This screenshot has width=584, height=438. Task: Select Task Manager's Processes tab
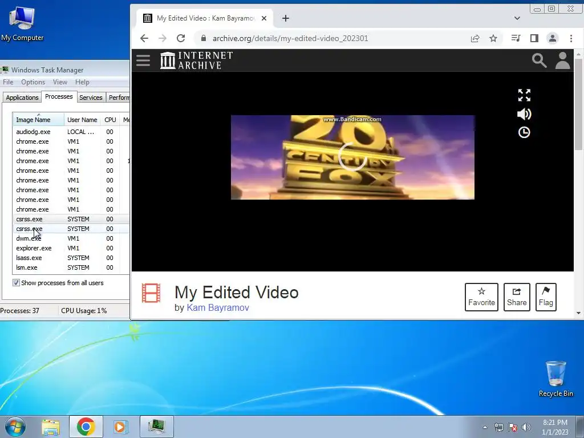click(x=59, y=96)
